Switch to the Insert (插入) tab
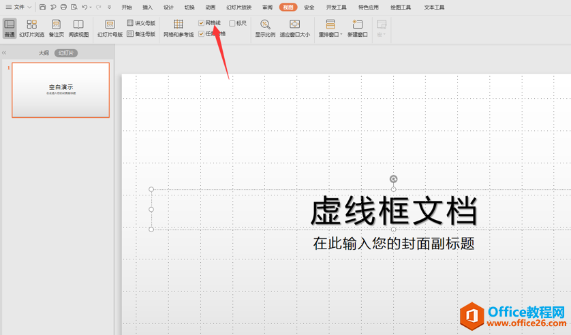571x335 pixels. click(147, 7)
